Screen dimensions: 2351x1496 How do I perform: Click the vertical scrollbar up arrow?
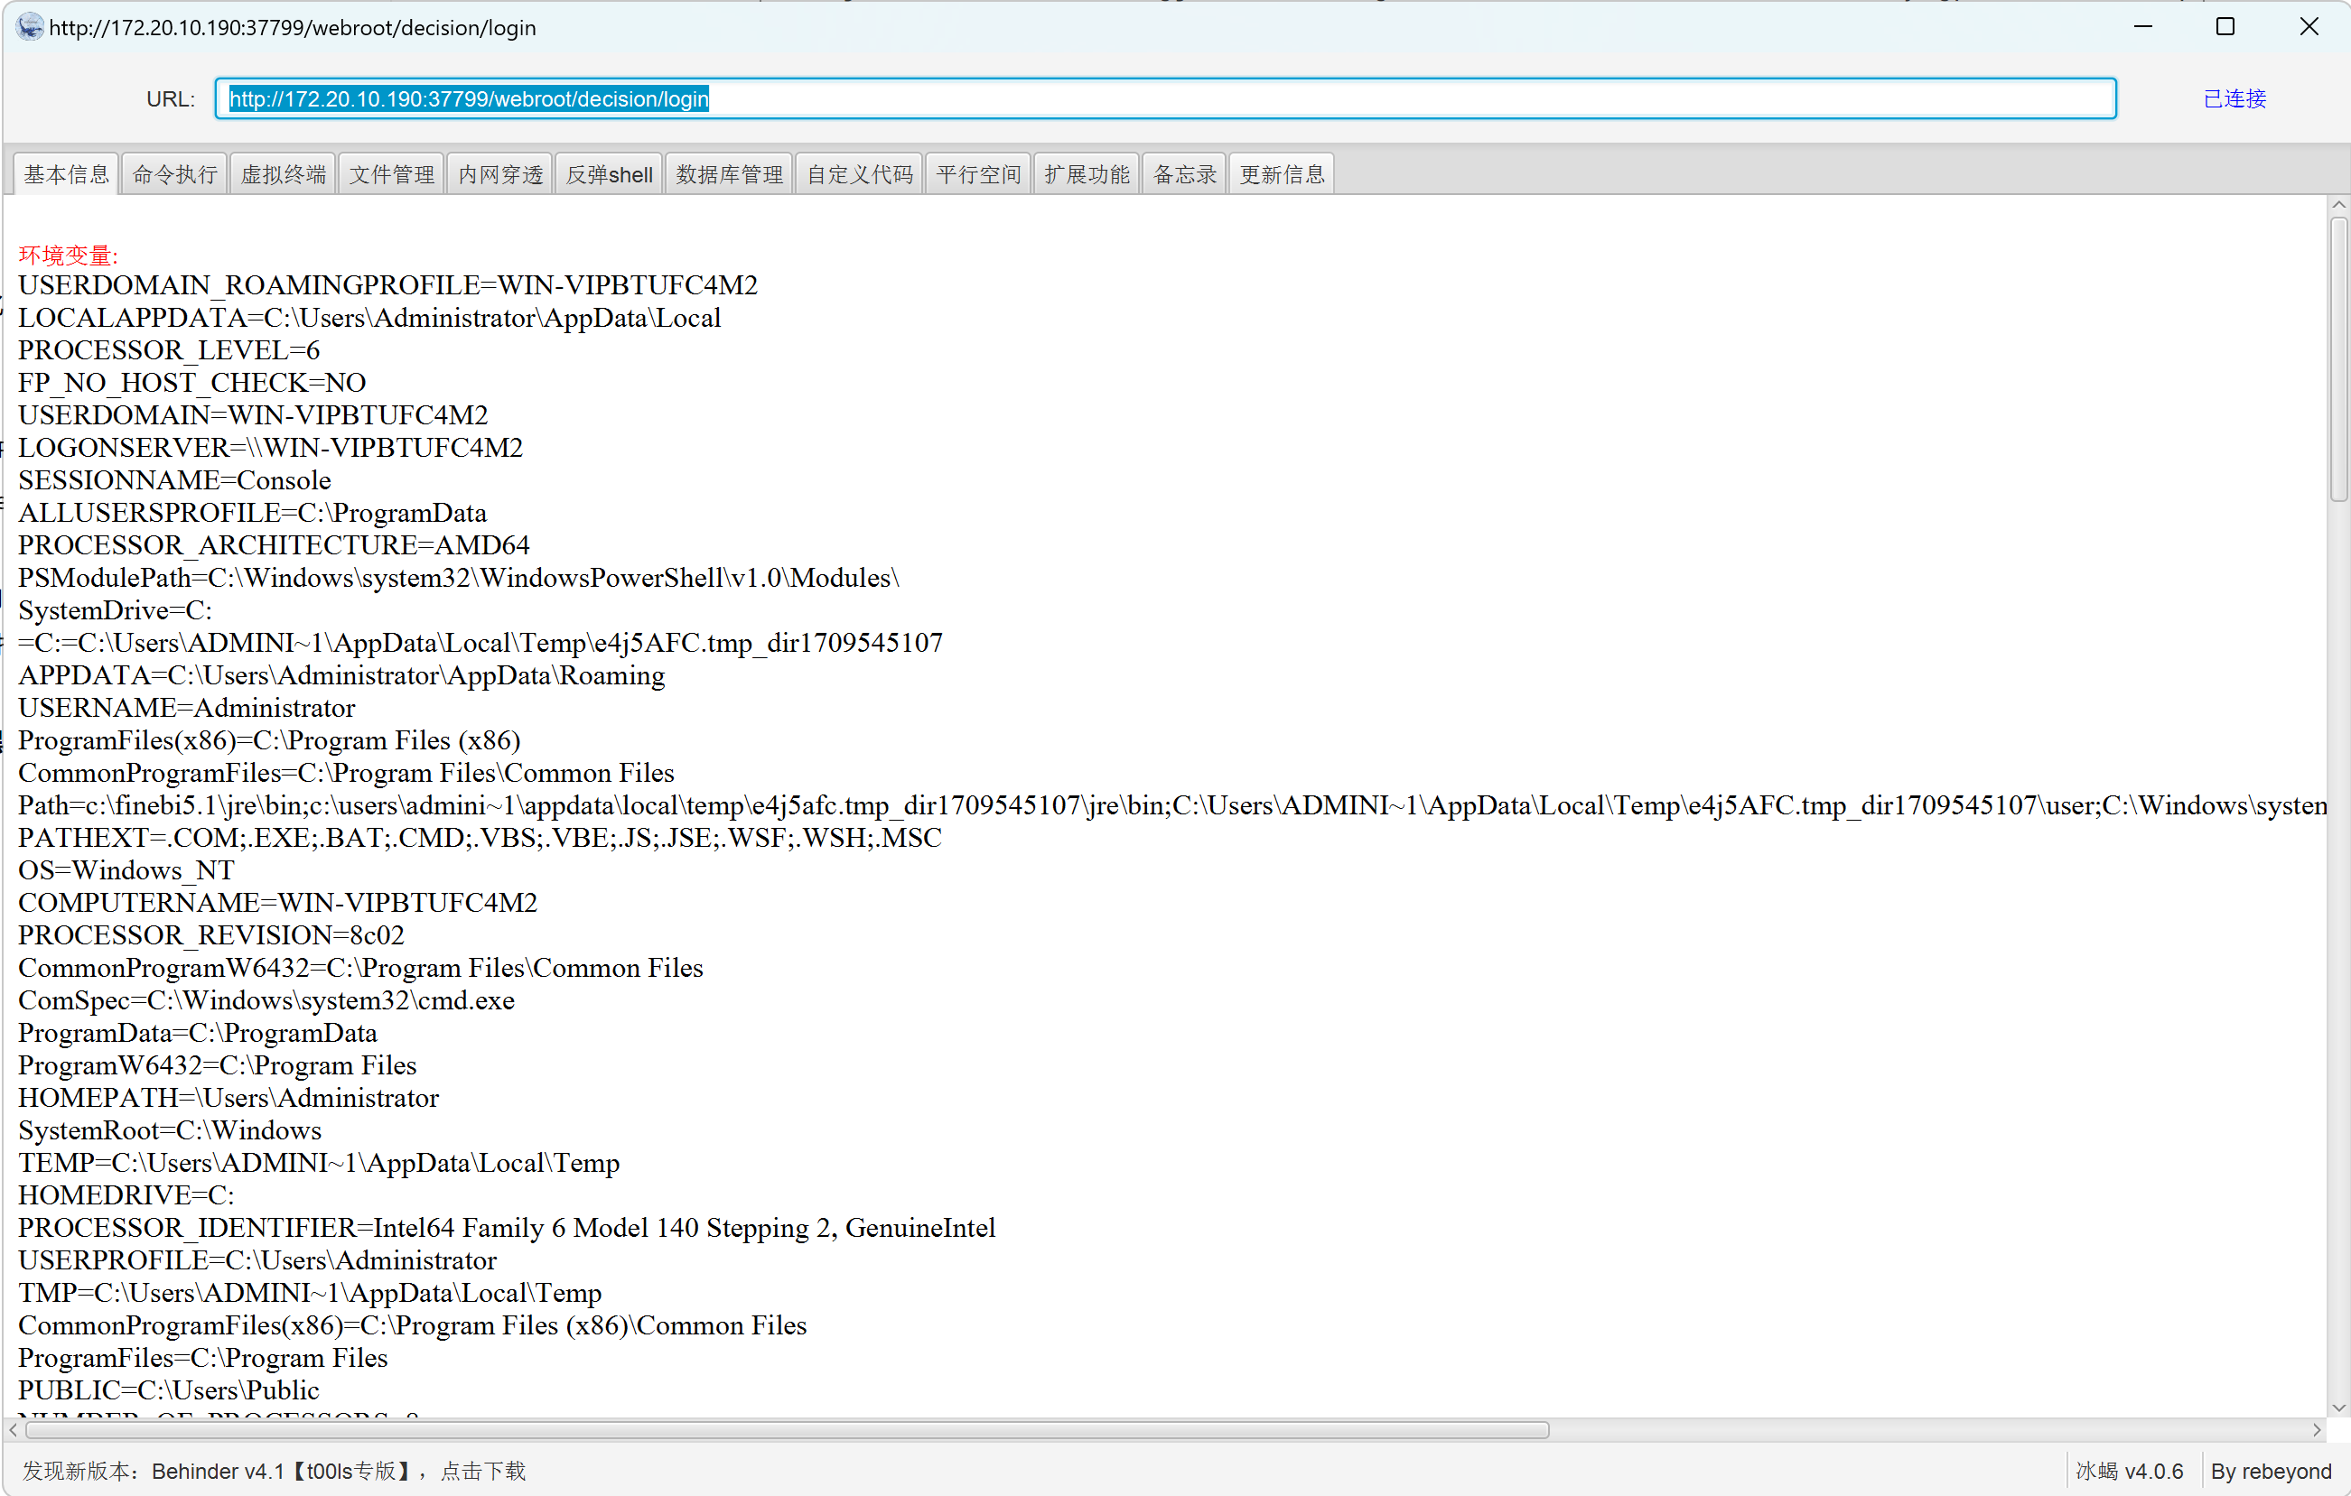pos(2338,205)
